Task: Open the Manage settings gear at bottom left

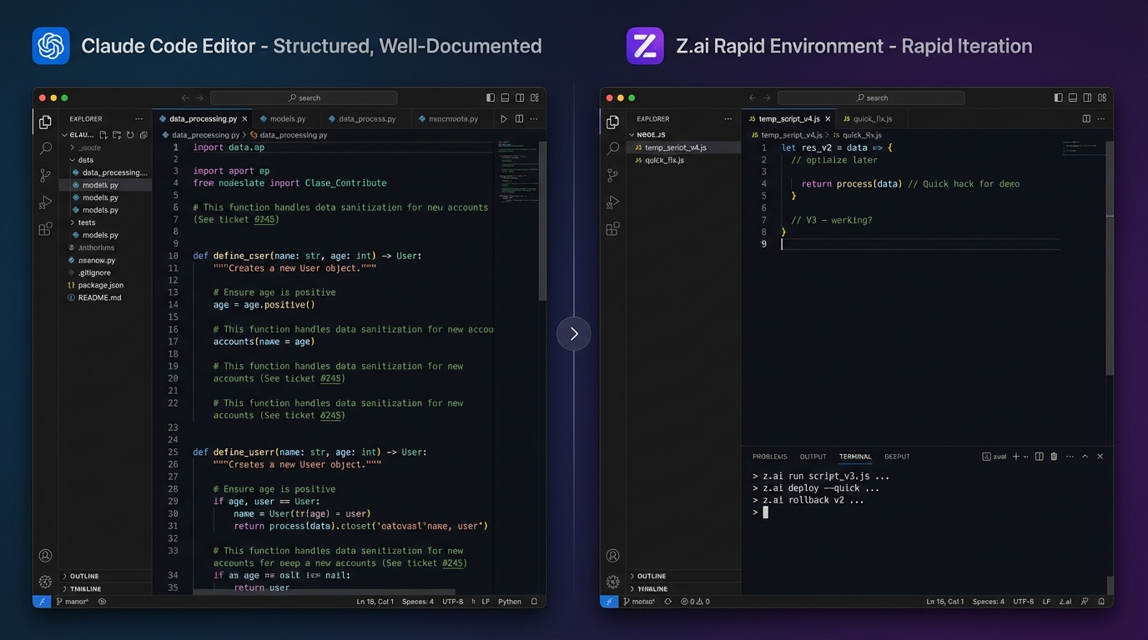Action: click(x=45, y=582)
